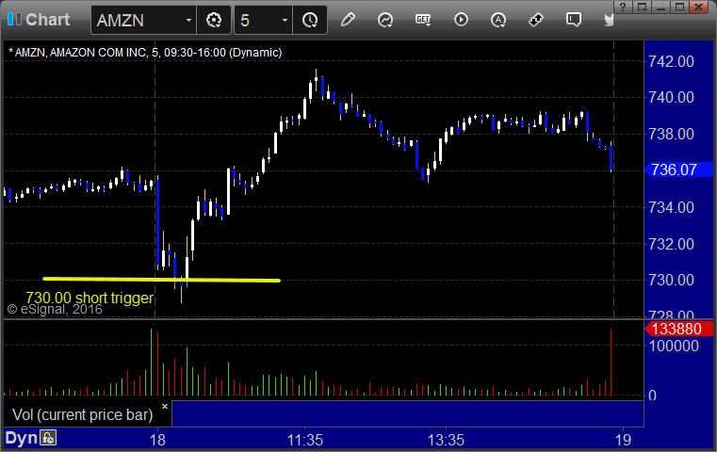This screenshot has width=717, height=452.
Task: Open the studies chart-line menu
Action: click(x=385, y=20)
